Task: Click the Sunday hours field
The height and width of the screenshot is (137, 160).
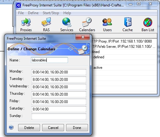Action: (x=59, y=116)
